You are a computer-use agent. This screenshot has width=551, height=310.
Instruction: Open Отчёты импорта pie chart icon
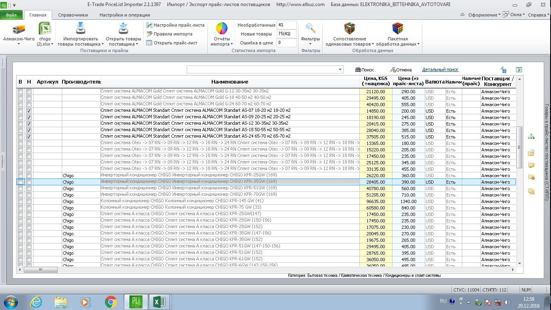click(x=222, y=29)
